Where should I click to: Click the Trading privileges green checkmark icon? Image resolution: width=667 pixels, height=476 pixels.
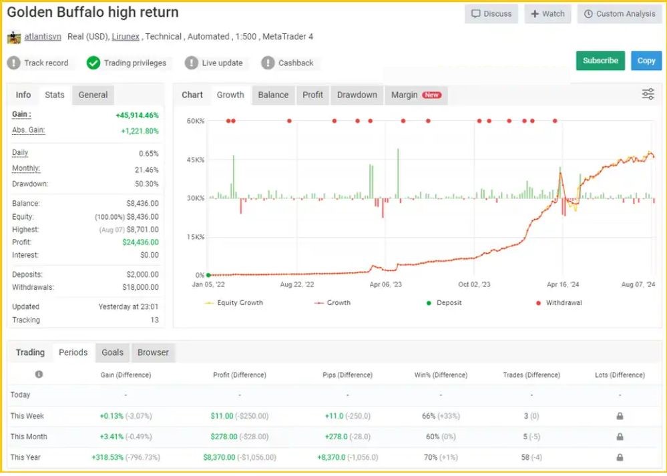93,63
